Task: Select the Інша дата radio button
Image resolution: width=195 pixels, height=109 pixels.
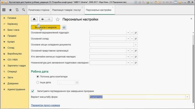Action: tap(38, 82)
